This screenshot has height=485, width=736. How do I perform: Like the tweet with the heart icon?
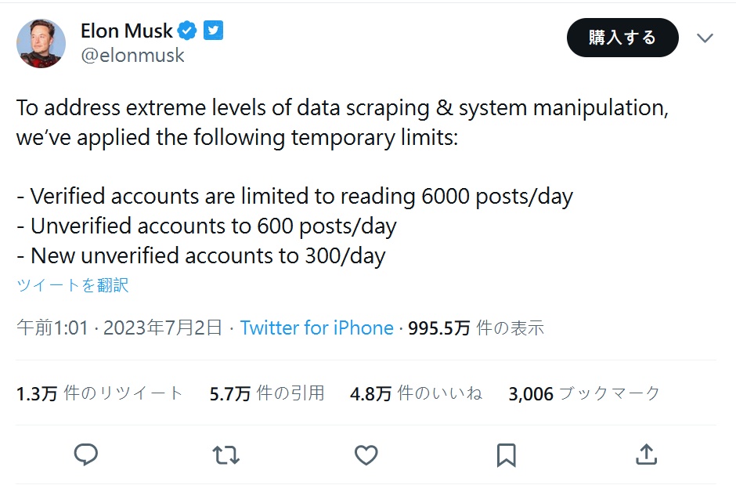[366, 454]
